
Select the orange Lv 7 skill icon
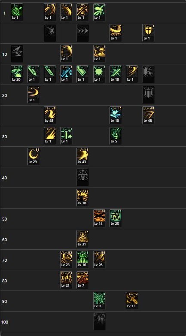[x=82, y=280]
